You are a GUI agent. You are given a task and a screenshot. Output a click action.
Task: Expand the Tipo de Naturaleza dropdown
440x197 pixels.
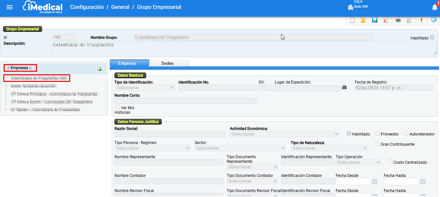[329, 148]
